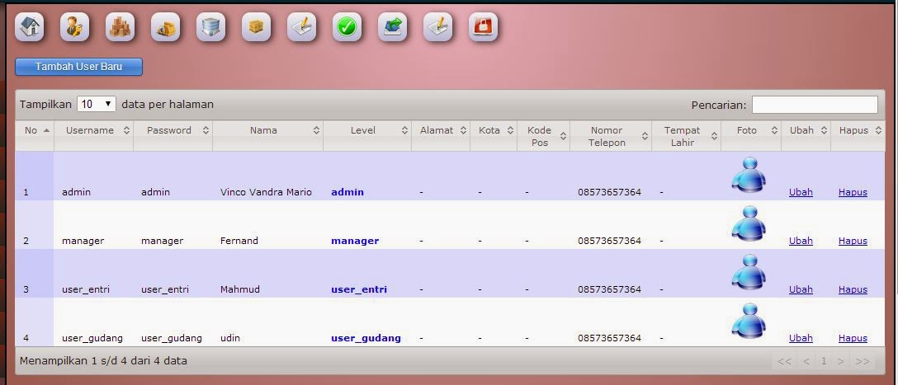
Task: Click the green checkmark icon
Action: click(x=347, y=27)
